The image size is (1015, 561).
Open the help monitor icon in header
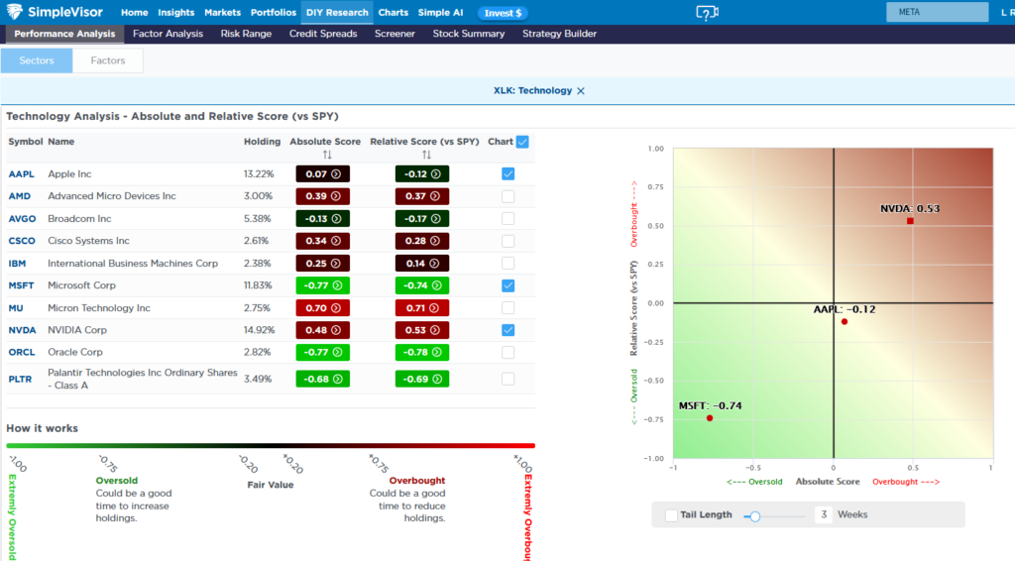[x=706, y=13]
